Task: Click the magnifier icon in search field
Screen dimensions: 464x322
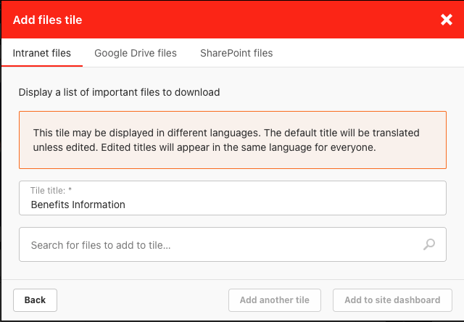Action: click(x=429, y=245)
